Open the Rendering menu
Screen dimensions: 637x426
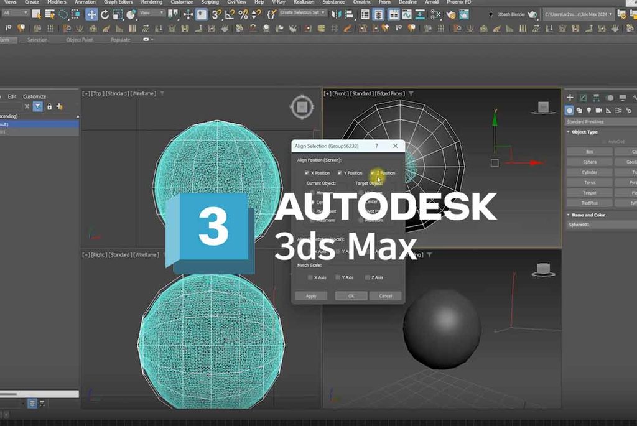click(x=152, y=2)
